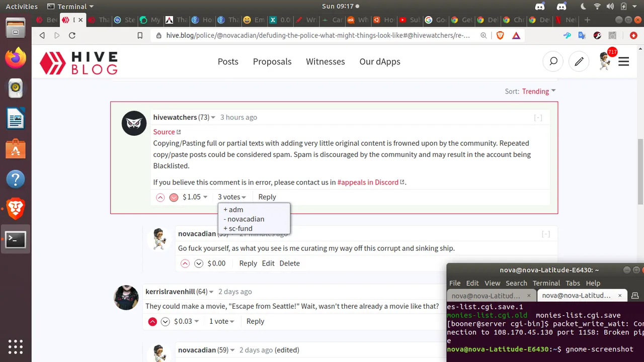Delete novacadian's reply

click(289, 263)
